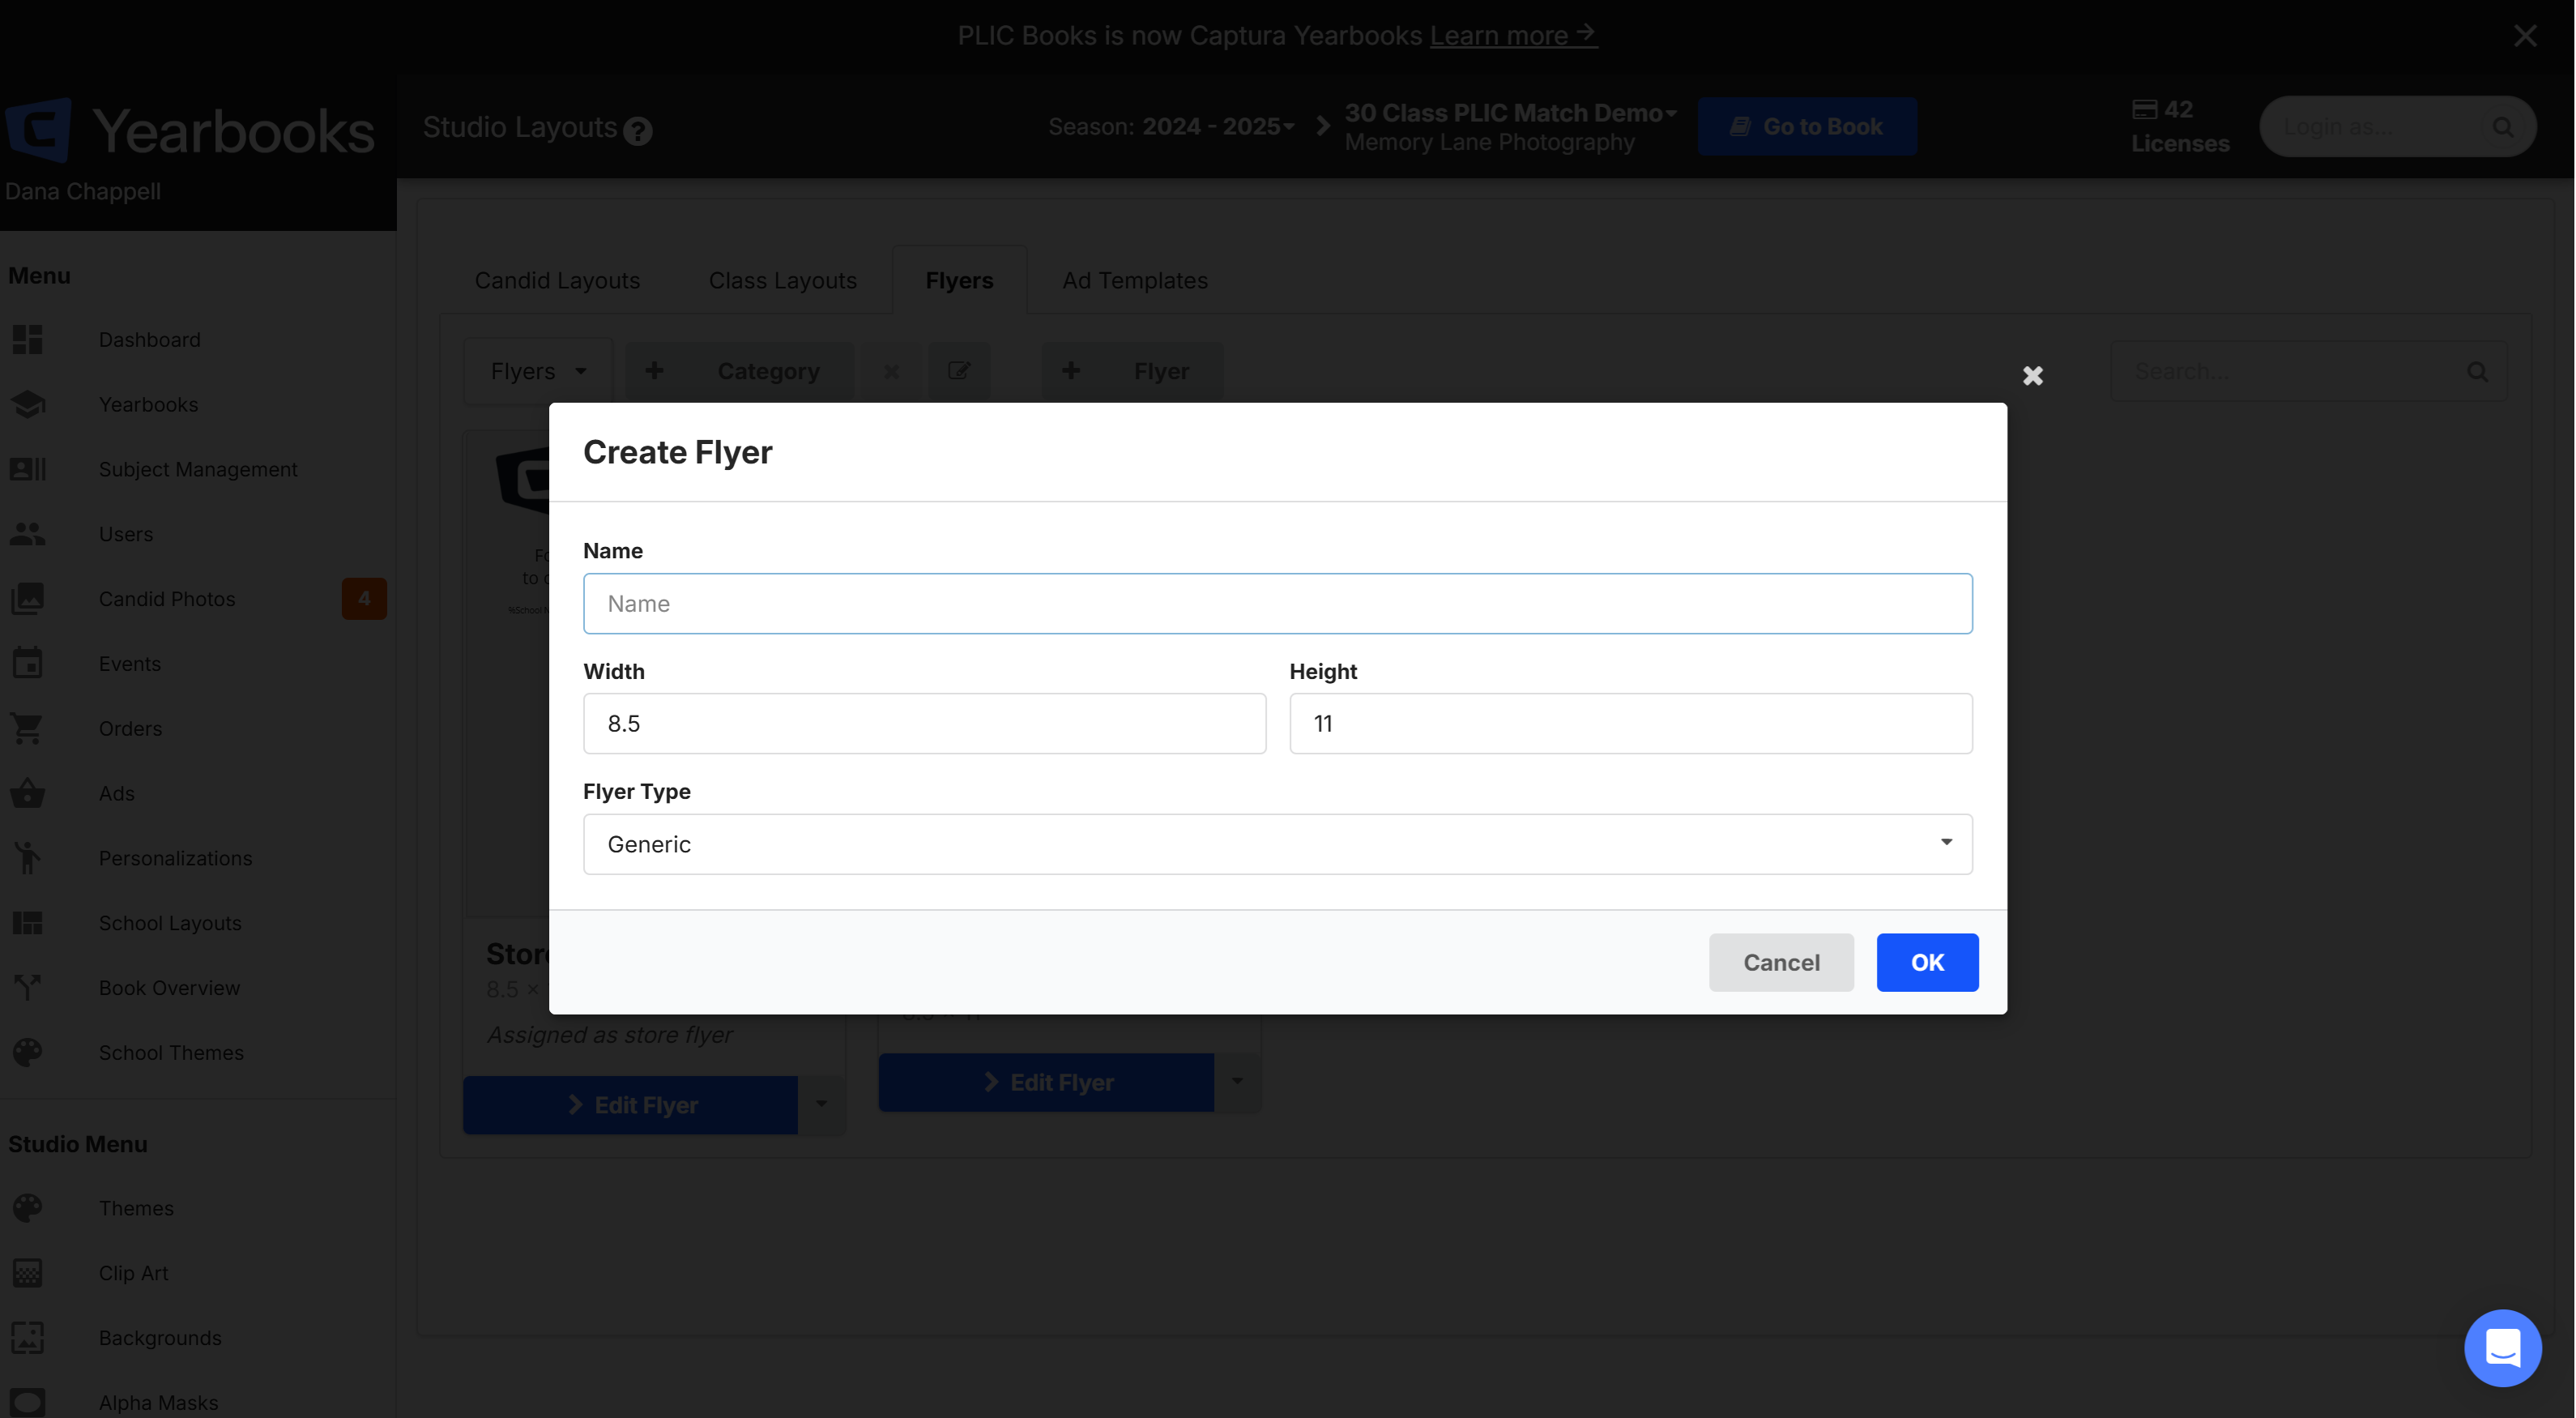Click the 42 Licenses indicator
Image resolution: width=2576 pixels, height=1418 pixels.
click(x=2179, y=127)
